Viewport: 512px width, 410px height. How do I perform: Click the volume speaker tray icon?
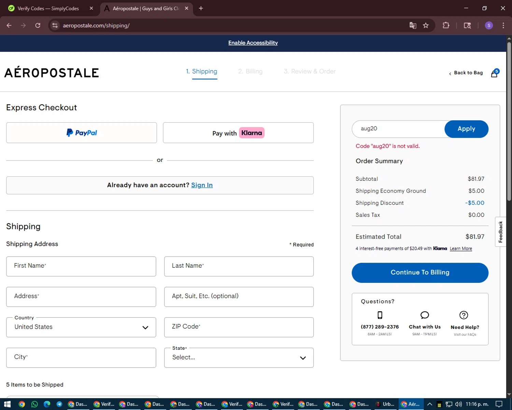[x=458, y=404]
